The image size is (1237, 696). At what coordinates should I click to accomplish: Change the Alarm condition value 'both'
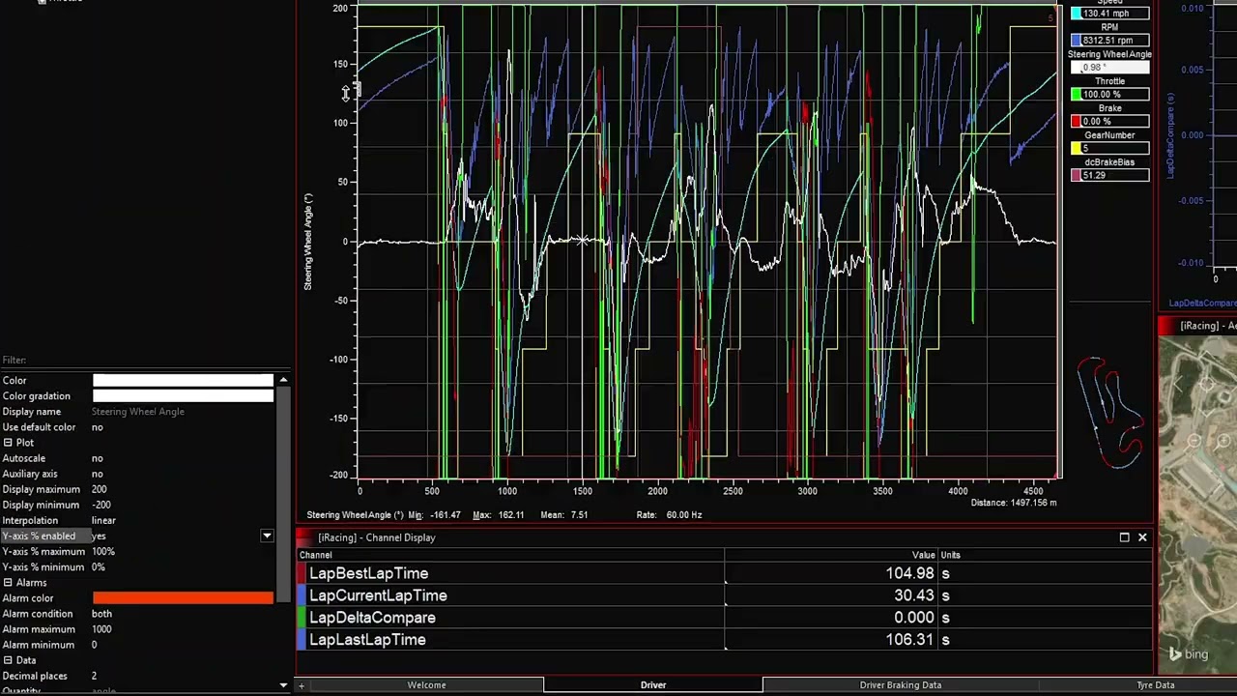point(101,614)
